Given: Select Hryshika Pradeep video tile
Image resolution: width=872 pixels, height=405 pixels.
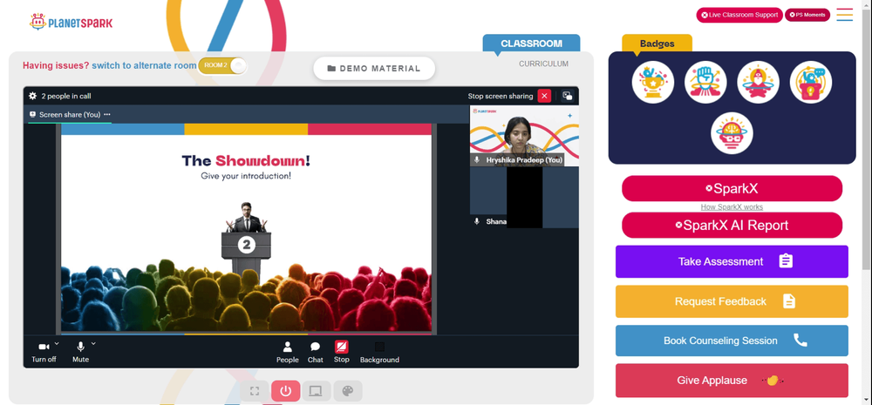Looking at the screenshot, I should [x=524, y=136].
